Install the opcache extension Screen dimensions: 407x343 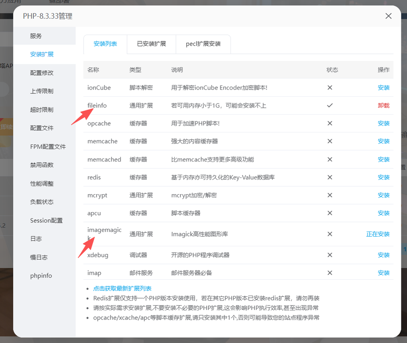(384, 123)
